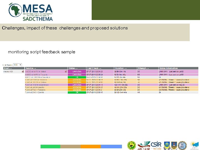Click the green segment of the bottom color bar
Viewport: 200px width, 150px height.
pyautogui.click(x=50, y=146)
